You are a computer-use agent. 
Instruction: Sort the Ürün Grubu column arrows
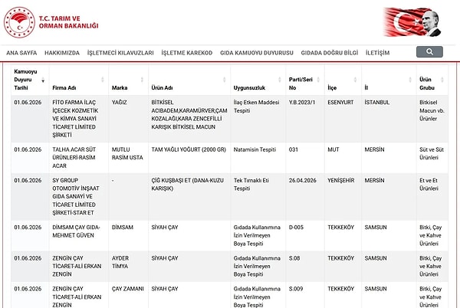442,80
